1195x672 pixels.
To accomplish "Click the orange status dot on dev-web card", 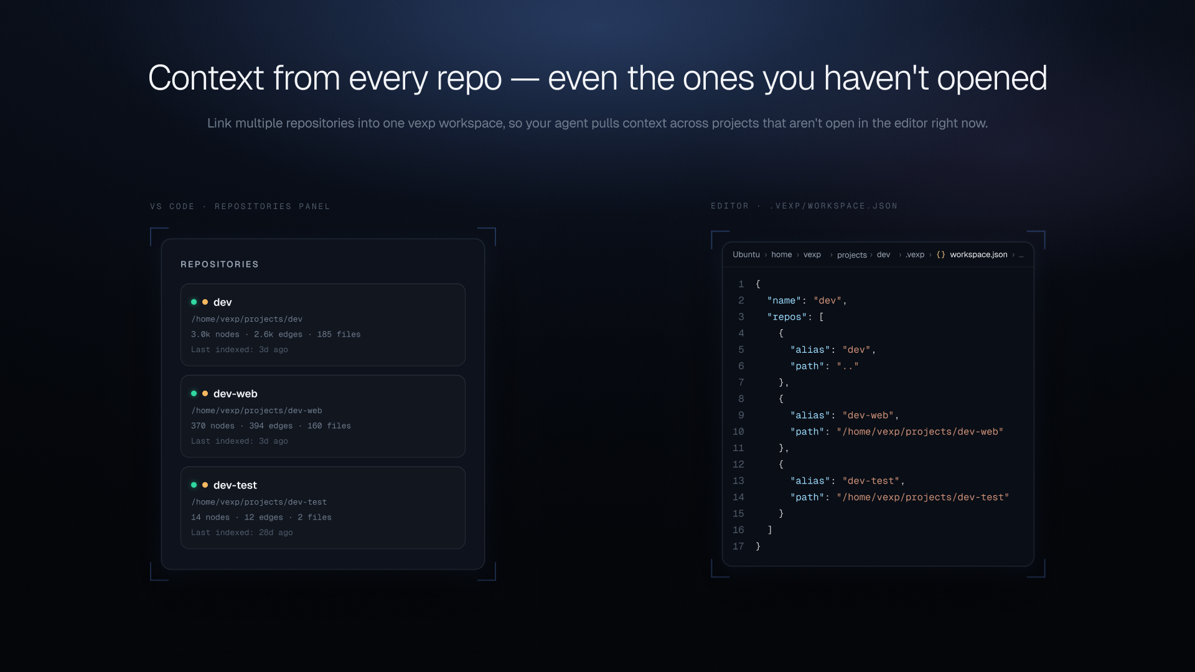I will coord(205,394).
